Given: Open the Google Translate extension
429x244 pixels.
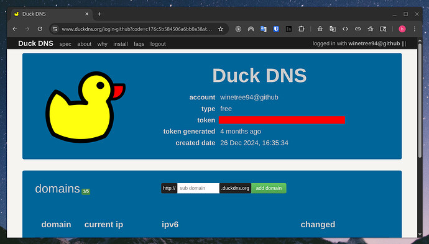Looking at the screenshot, I should coord(264,29).
